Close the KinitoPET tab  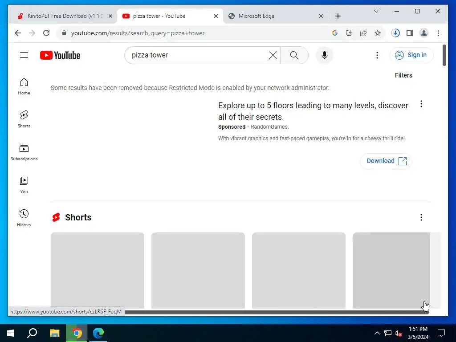[110, 16]
